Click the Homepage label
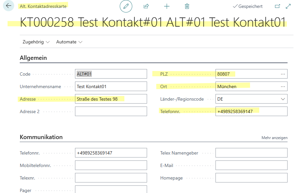Image resolution: width=304 pixels, height=193 pixels. pos(171,178)
